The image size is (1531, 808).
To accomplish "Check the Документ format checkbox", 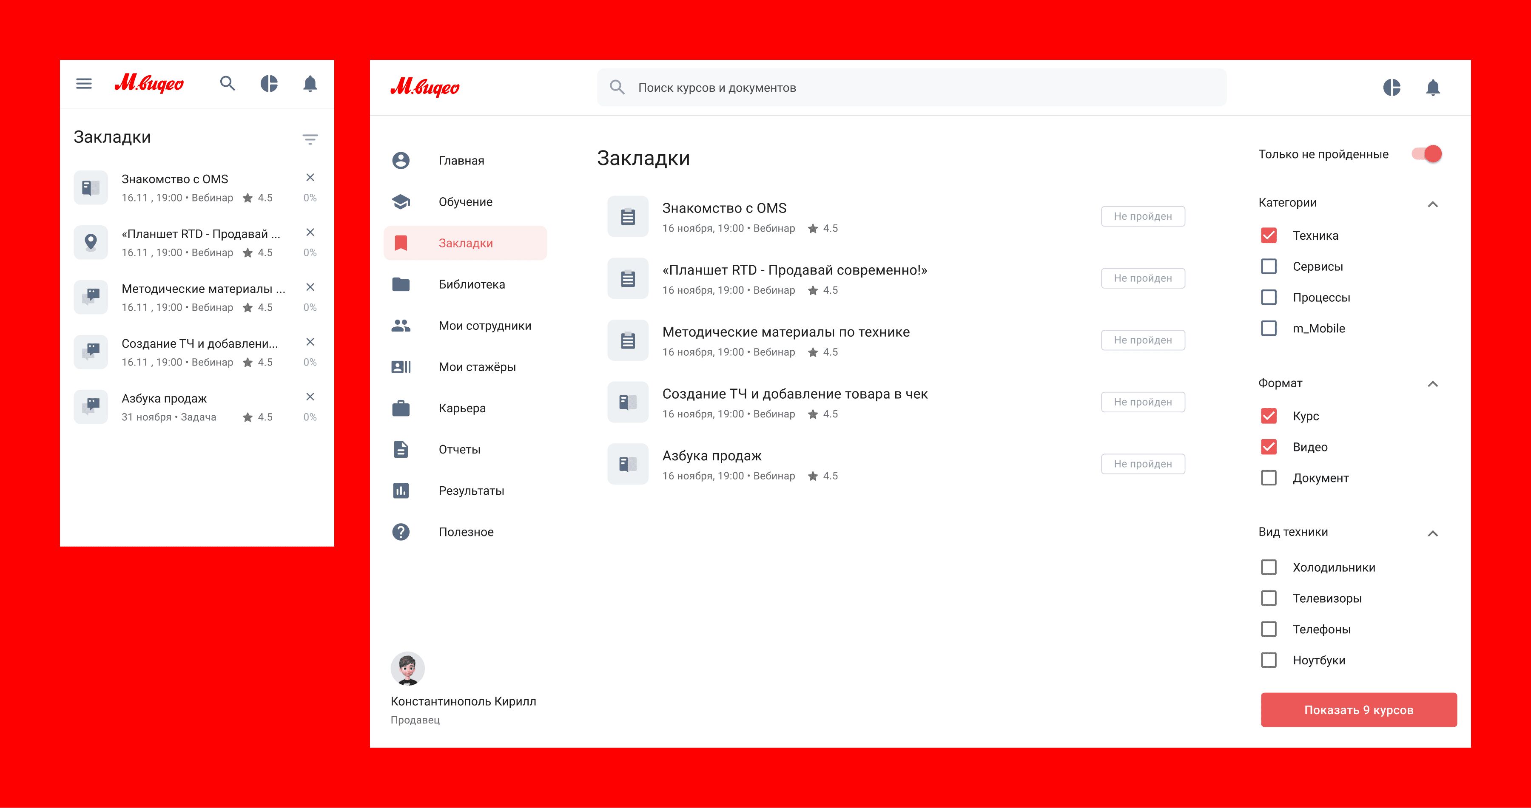I will click(1268, 478).
